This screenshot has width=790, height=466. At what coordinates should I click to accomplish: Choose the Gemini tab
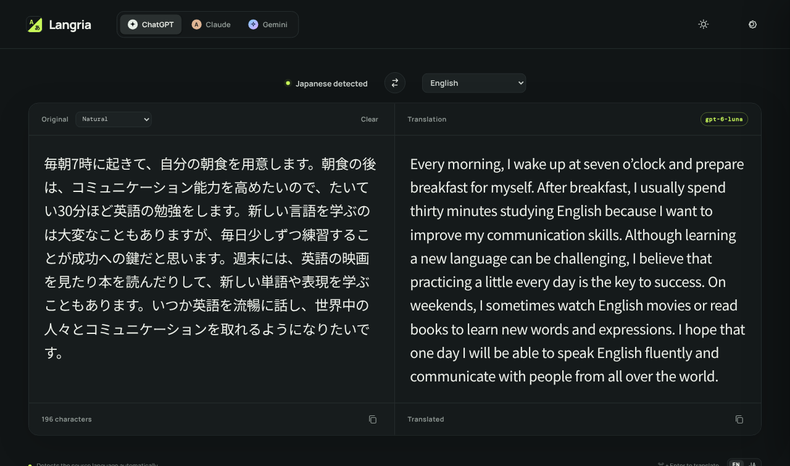(268, 25)
